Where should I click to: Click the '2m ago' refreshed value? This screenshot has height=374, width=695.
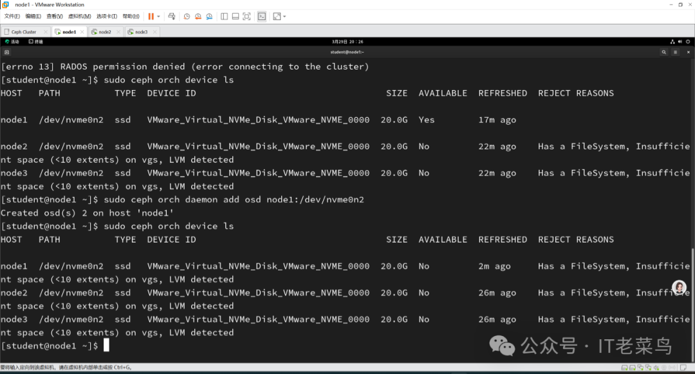494,266
